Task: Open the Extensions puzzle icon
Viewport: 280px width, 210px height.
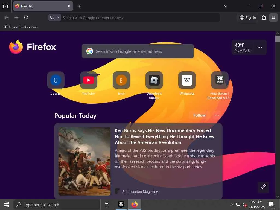Action: [x=264, y=17]
